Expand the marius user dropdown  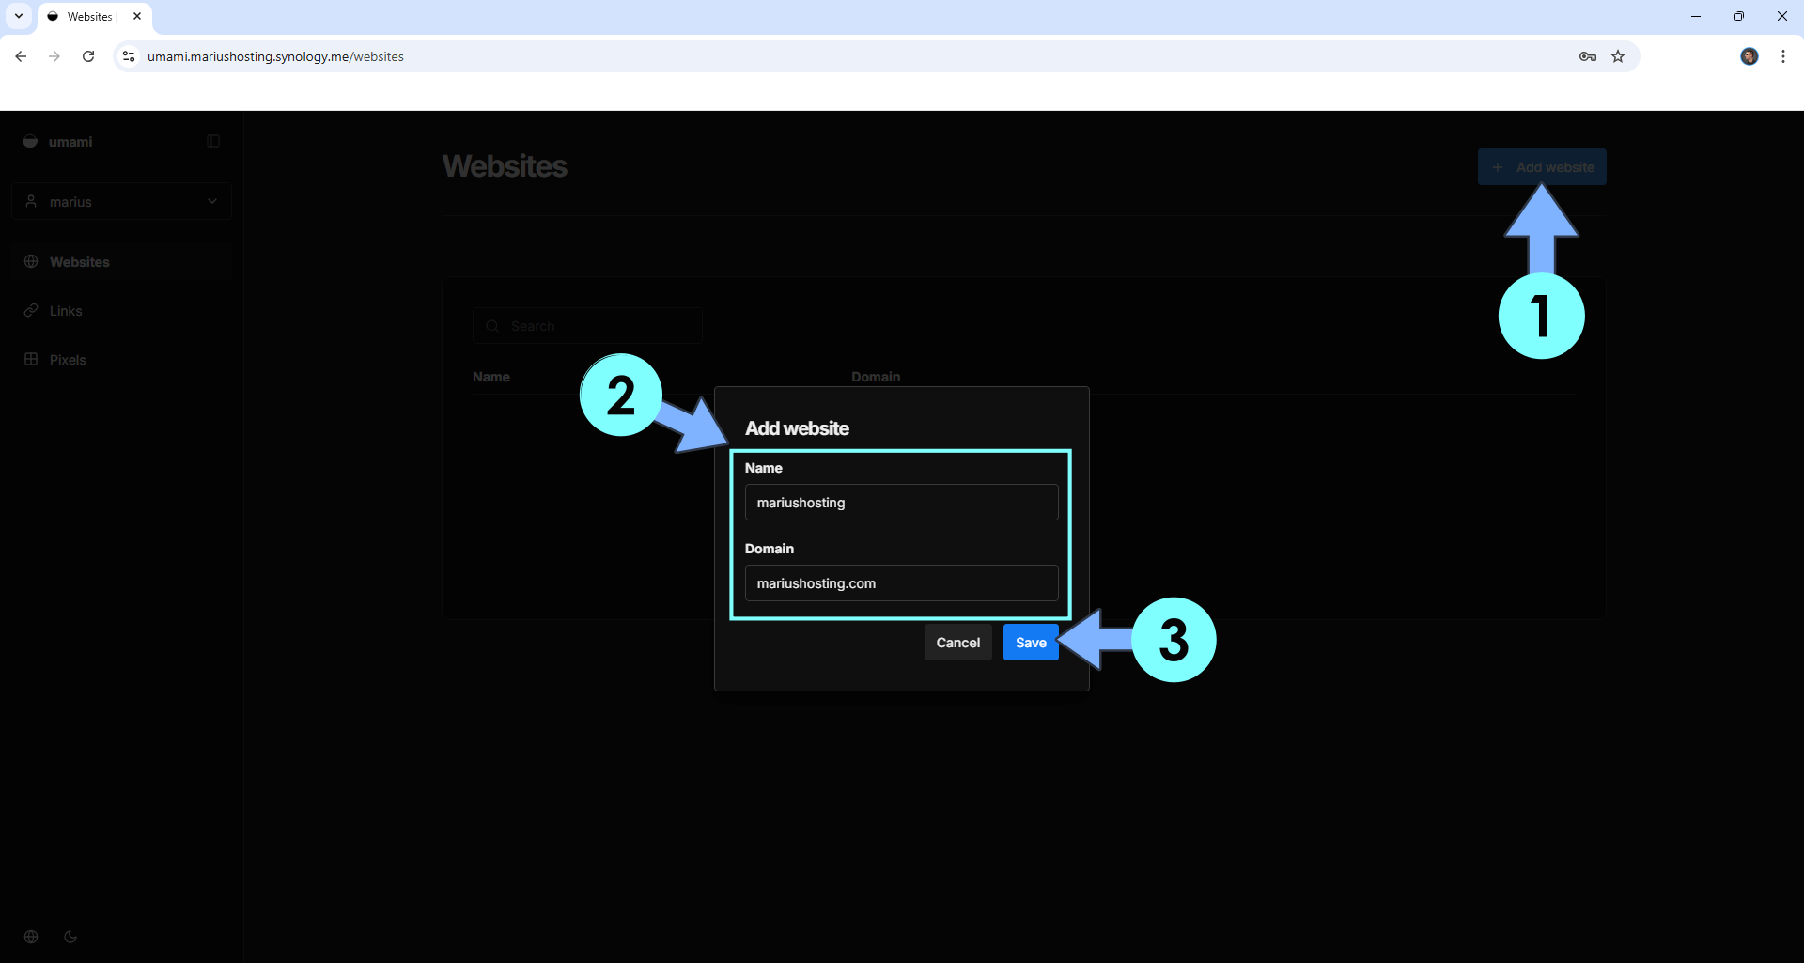121,201
